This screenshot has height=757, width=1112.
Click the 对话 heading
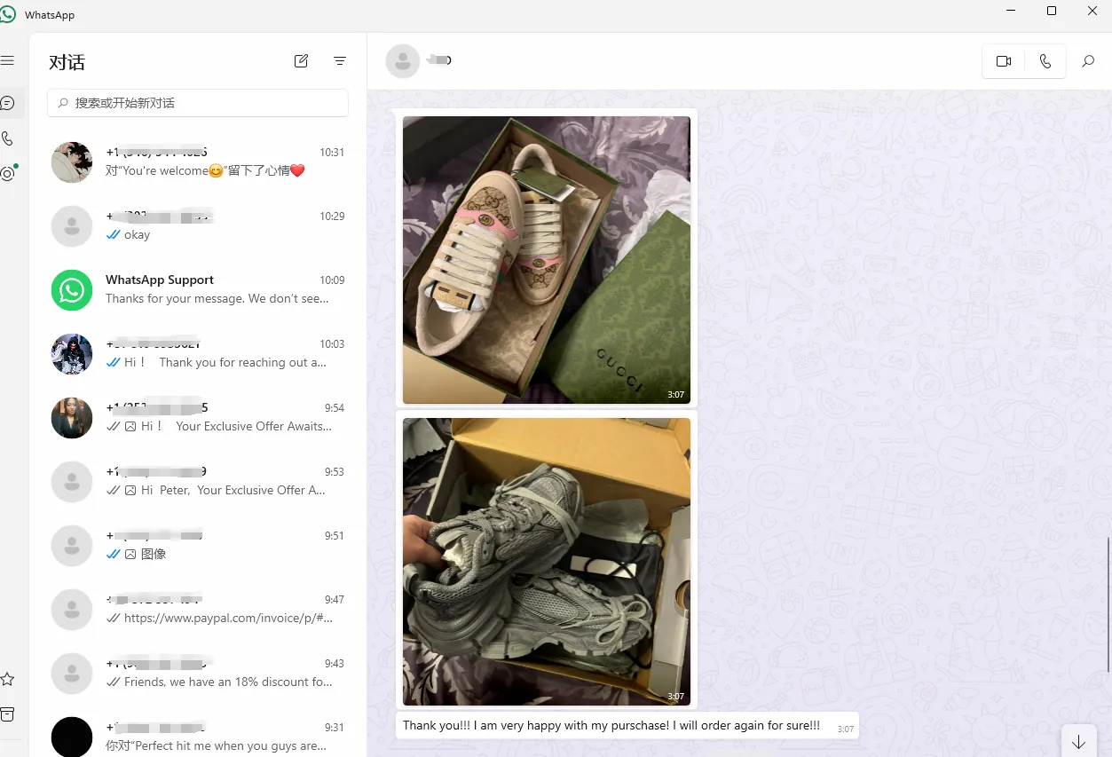[67, 62]
